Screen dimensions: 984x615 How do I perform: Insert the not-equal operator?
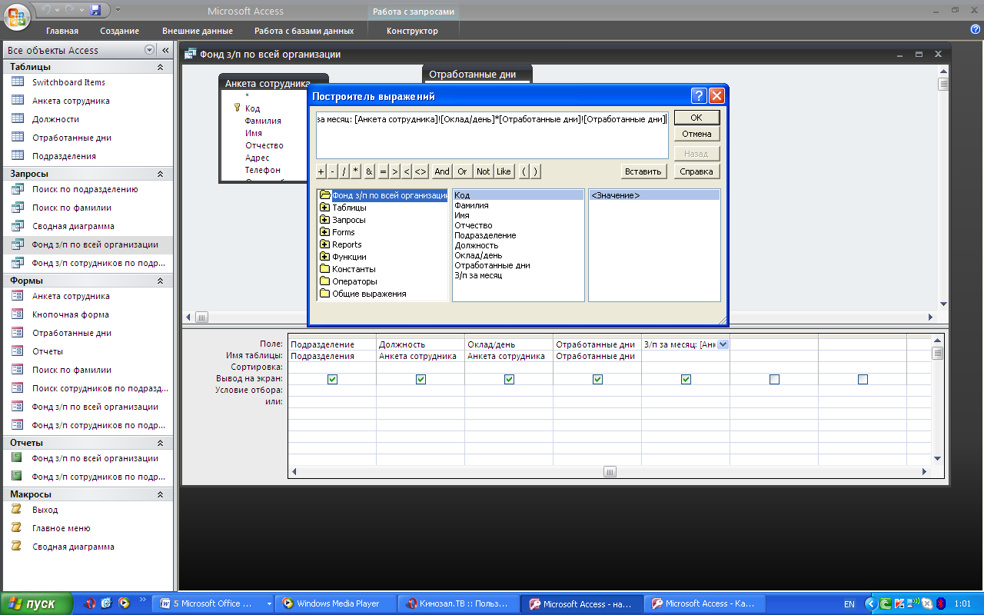[x=421, y=171]
